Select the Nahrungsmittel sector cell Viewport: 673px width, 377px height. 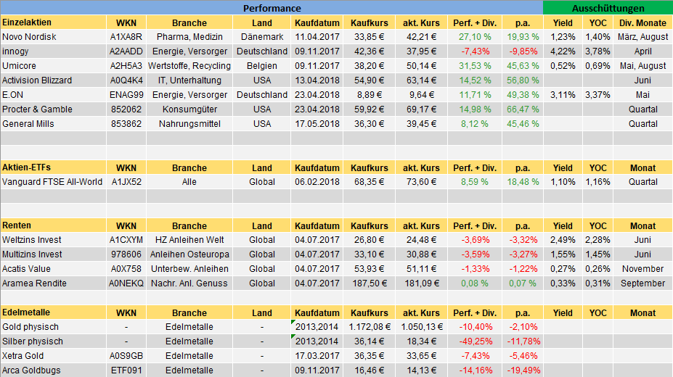point(189,124)
